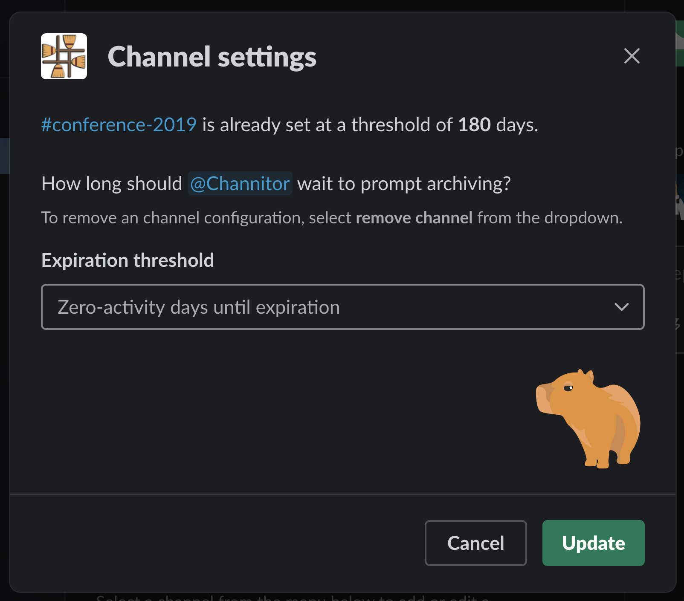Close the Channel settings dialog
684x601 pixels.
[632, 56]
